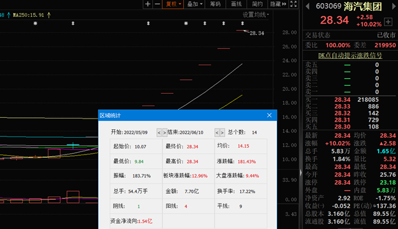Click the 总个数 14 value

255,132
